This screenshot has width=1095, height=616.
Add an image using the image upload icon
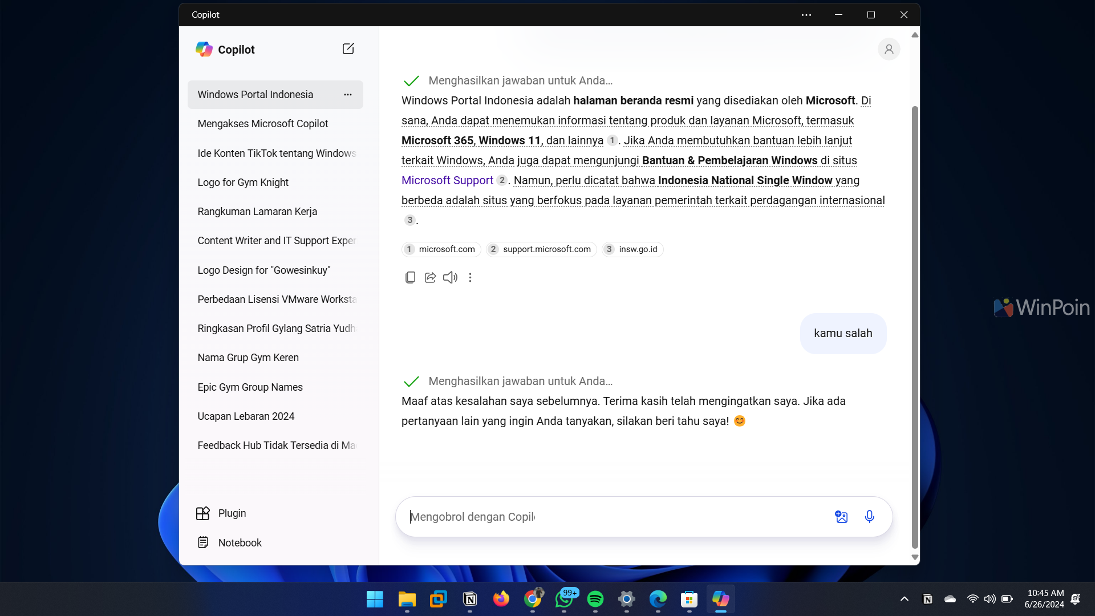841,517
